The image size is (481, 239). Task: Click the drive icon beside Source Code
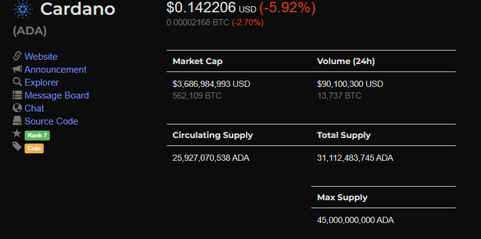pos(17,120)
